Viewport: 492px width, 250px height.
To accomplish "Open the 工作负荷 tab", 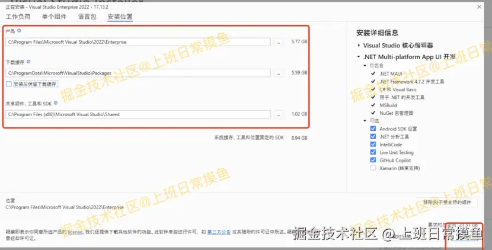I will [18, 17].
